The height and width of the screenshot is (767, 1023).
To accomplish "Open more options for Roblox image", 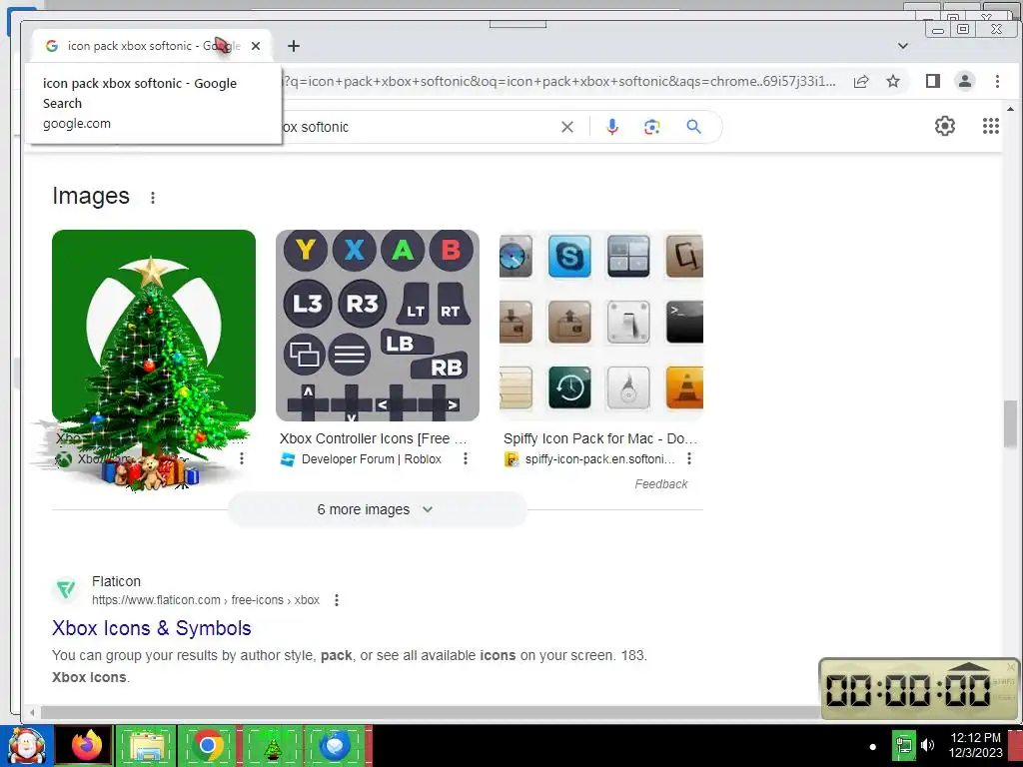I will 466,459.
